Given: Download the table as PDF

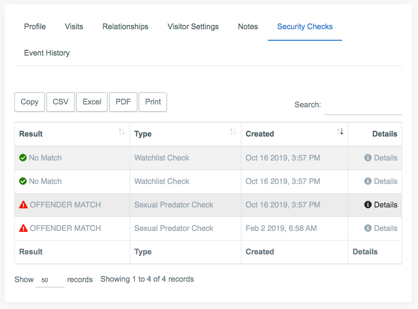Looking at the screenshot, I should [x=123, y=102].
